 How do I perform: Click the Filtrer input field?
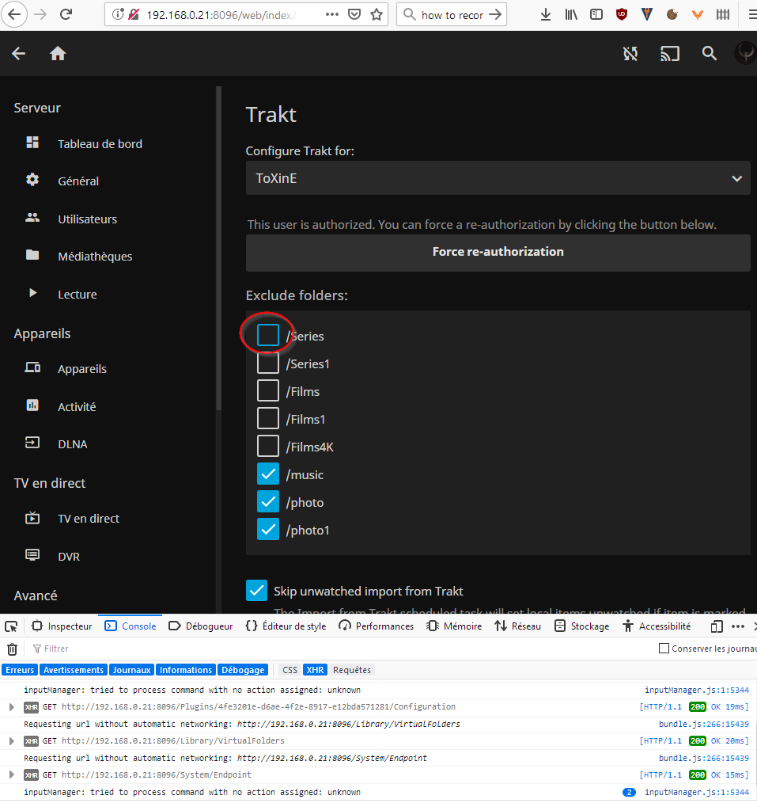(x=55, y=649)
